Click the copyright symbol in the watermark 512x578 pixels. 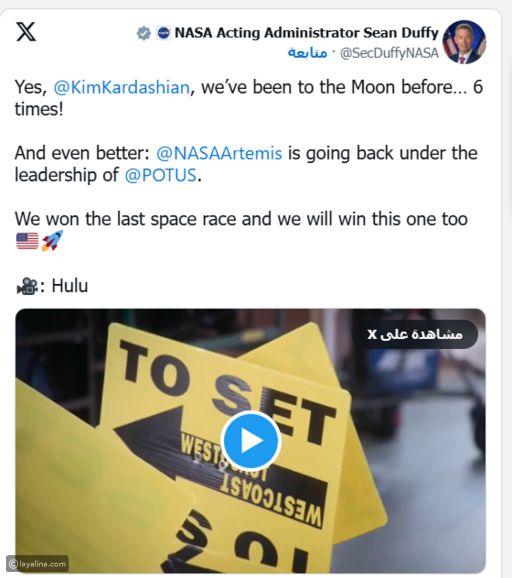pyautogui.click(x=13, y=564)
